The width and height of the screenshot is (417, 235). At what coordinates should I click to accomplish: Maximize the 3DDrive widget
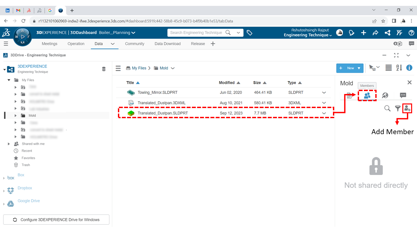click(x=396, y=55)
